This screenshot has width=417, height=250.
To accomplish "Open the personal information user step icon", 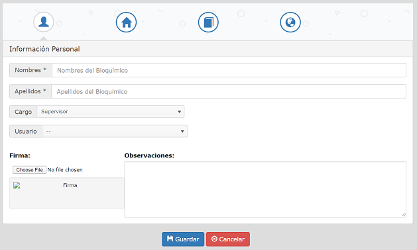I will pos(44,22).
